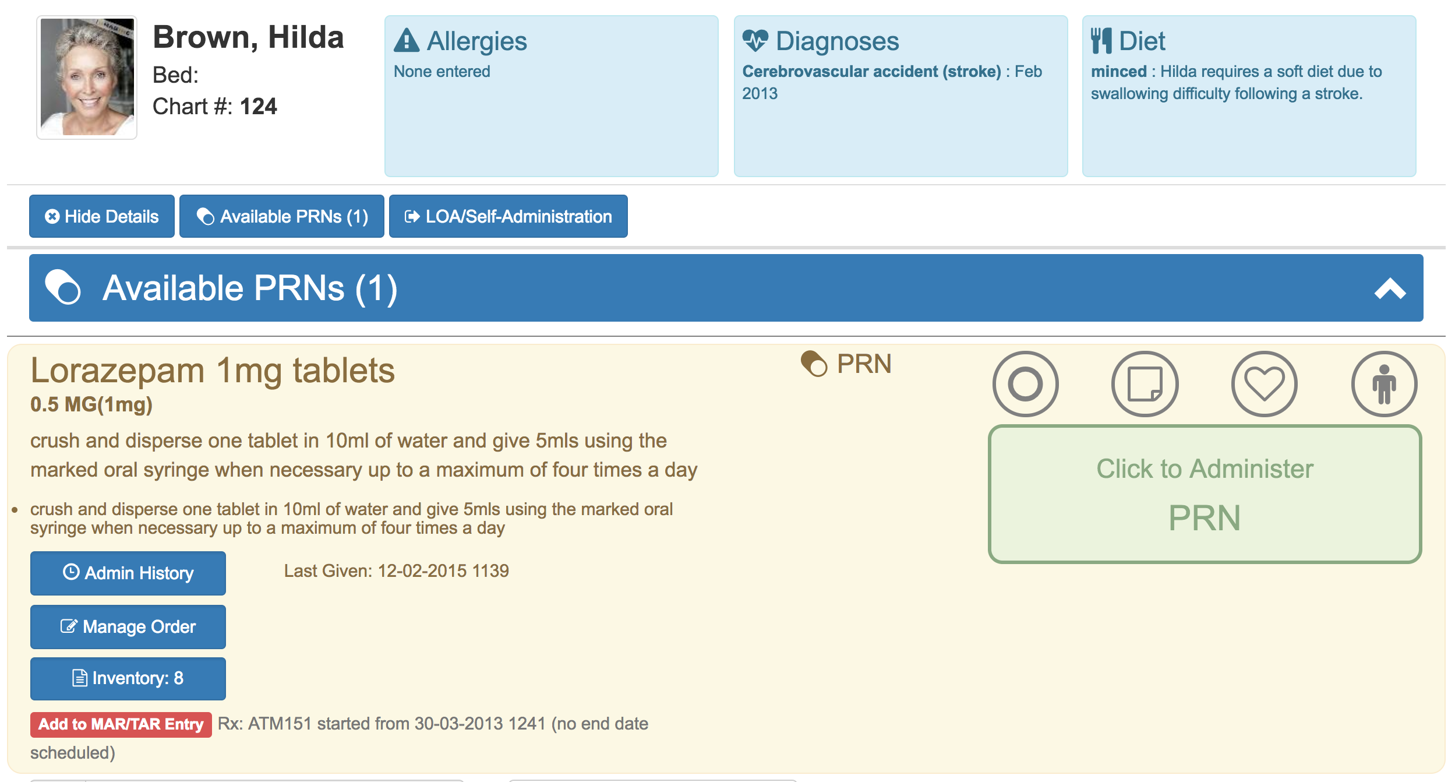This screenshot has width=1455, height=782.
Task: Check Inventory: 8 for Lorazepam
Action: (128, 678)
